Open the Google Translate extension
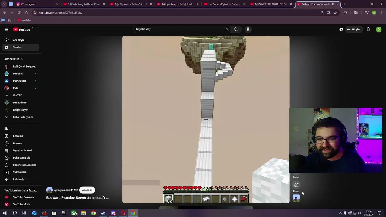Screen dimensions: 386x217 point(356,13)
